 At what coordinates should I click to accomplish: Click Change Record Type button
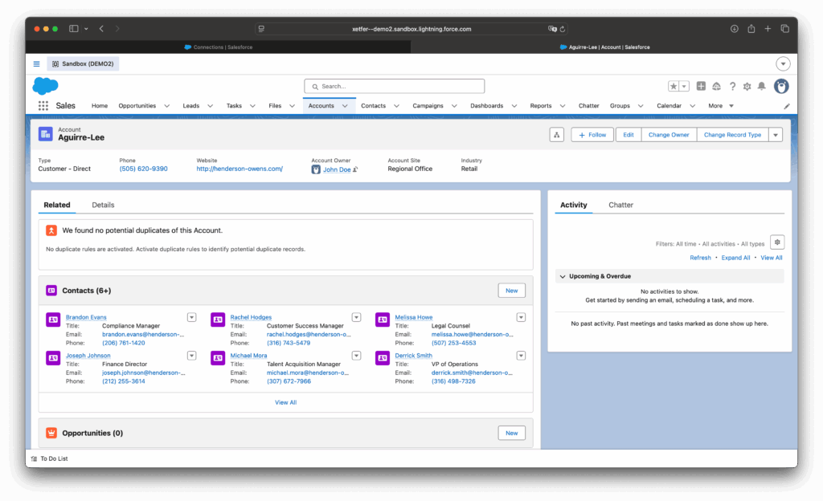pos(732,135)
